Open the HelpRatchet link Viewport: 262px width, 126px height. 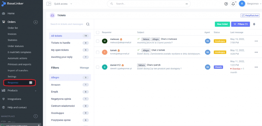pyautogui.click(x=250, y=15)
